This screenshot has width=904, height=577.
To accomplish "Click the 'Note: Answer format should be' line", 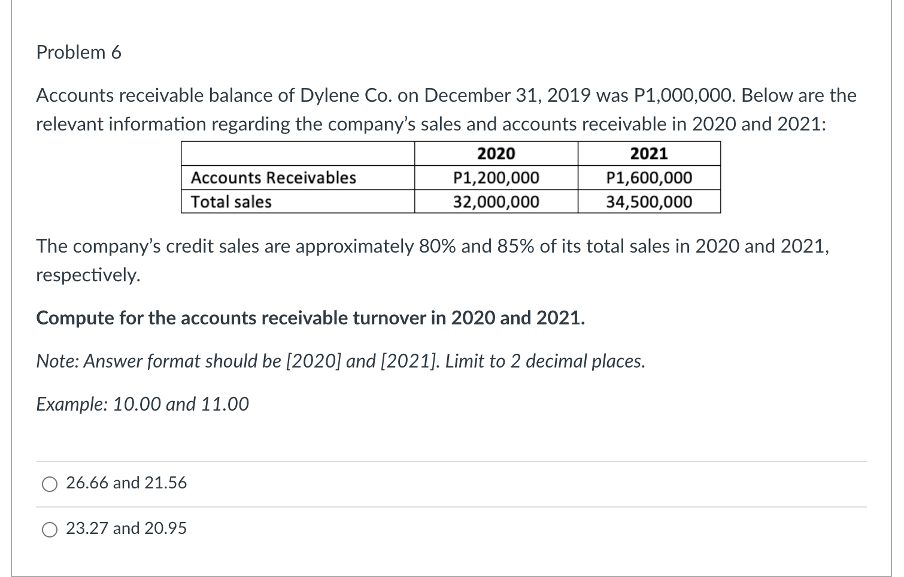I will [x=341, y=362].
